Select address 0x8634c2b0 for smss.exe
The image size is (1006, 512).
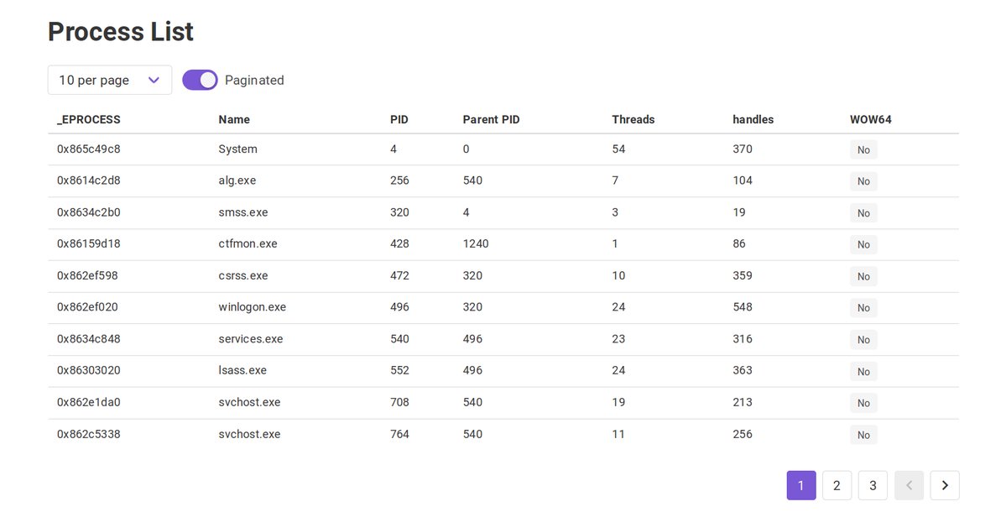89,212
